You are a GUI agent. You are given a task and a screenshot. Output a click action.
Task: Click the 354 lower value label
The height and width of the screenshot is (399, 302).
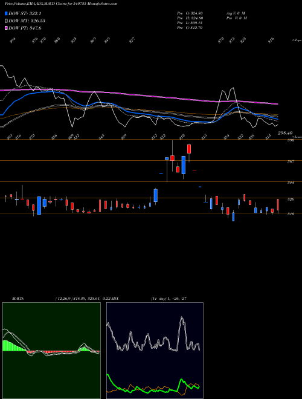(x=226, y=137)
